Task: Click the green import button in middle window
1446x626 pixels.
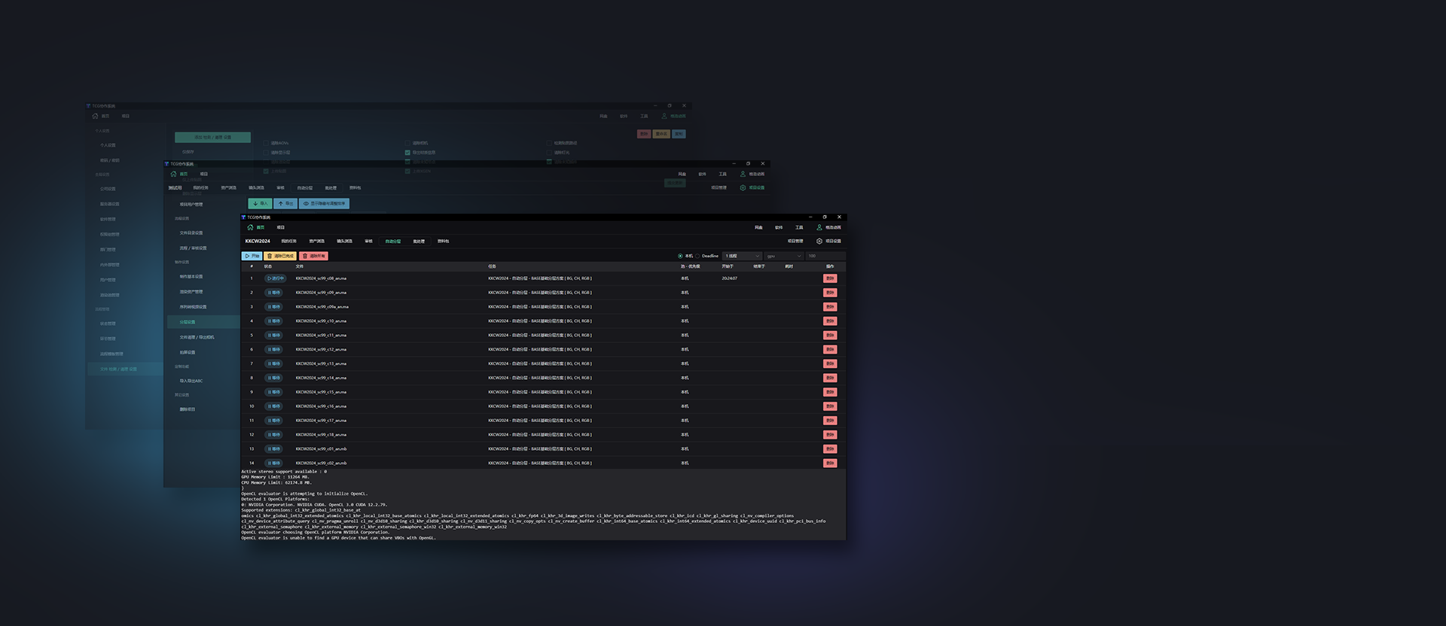Action: [260, 203]
